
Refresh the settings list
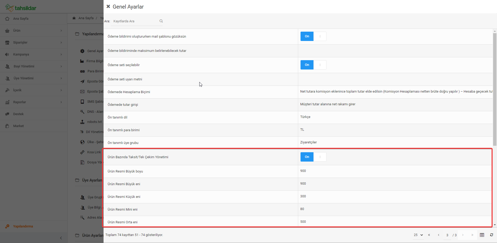[492, 235]
